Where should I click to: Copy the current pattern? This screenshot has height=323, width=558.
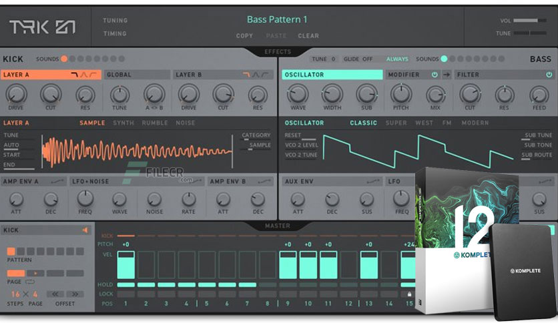pos(244,36)
